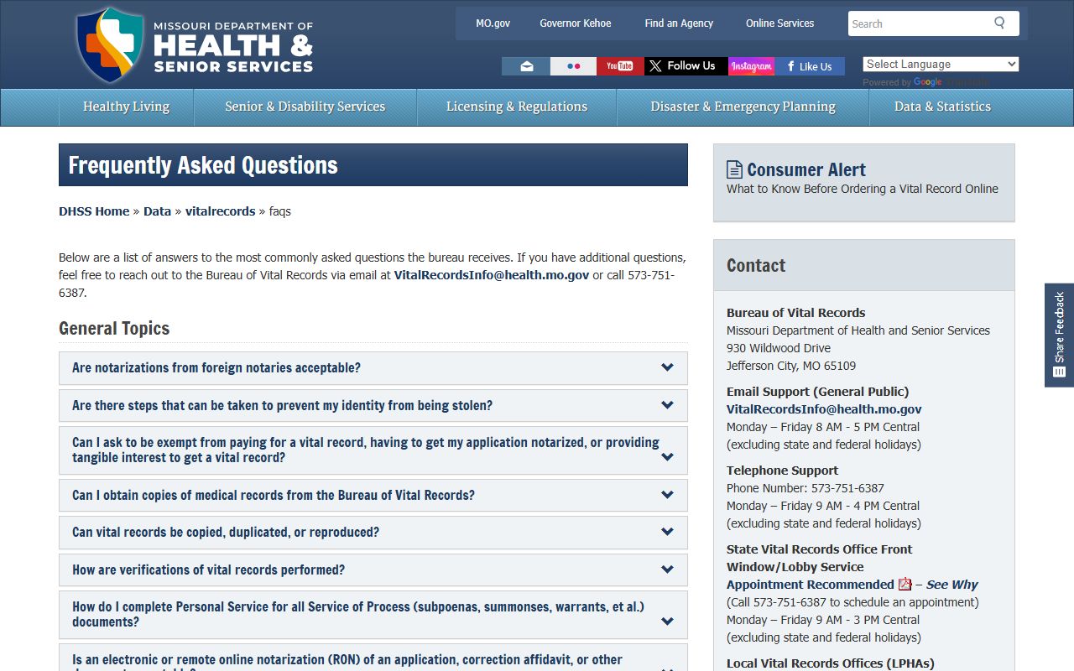
Task: Click the Facebook Like Us button
Action: click(x=810, y=66)
